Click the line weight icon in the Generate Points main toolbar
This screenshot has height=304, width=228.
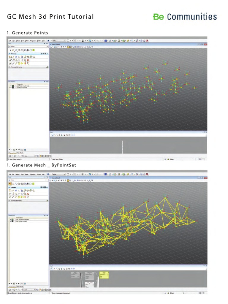[x=83, y=41]
